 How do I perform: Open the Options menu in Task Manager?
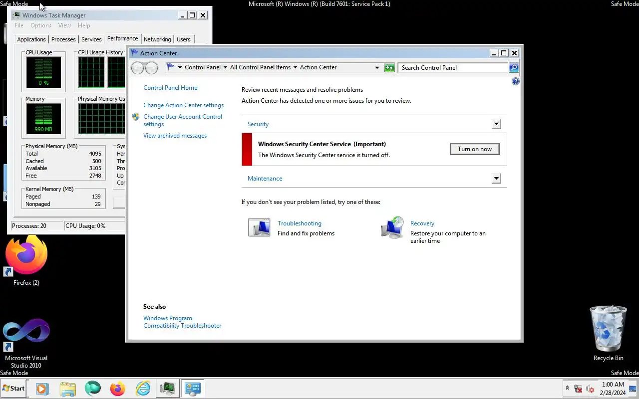[41, 25]
